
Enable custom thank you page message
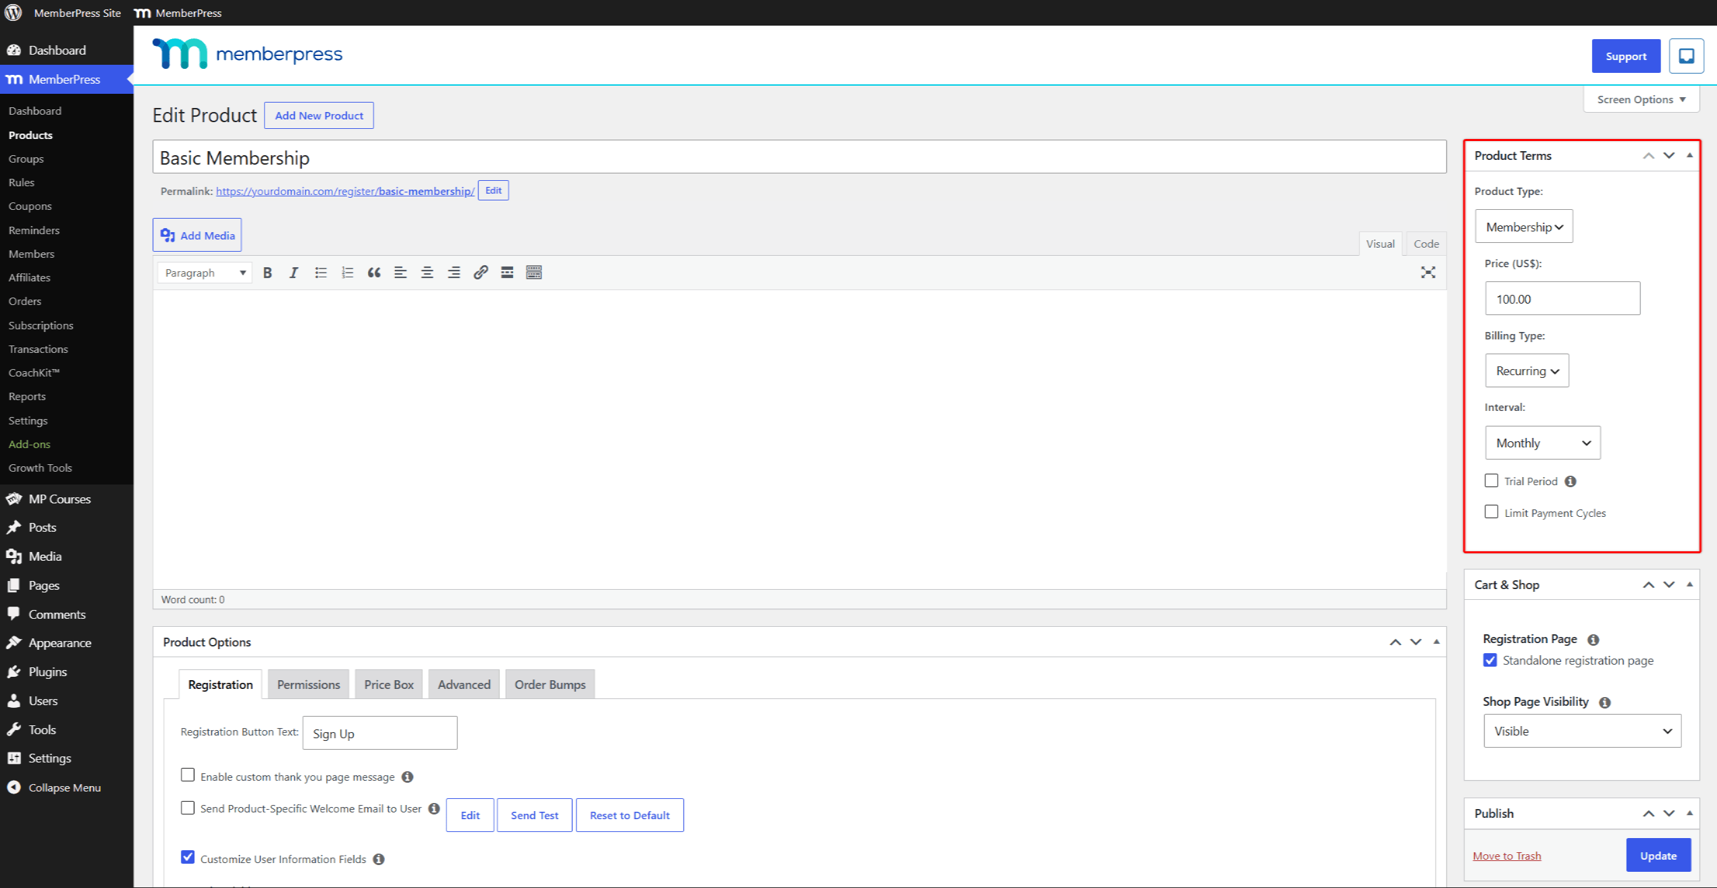point(188,775)
